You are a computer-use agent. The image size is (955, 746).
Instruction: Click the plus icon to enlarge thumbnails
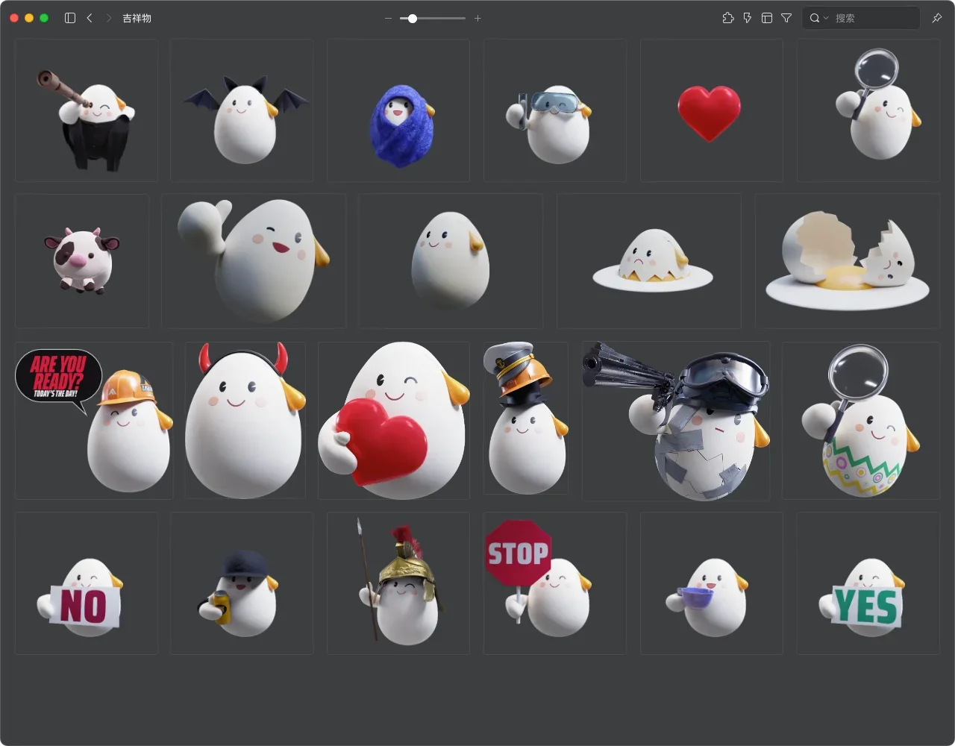pos(477,18)
